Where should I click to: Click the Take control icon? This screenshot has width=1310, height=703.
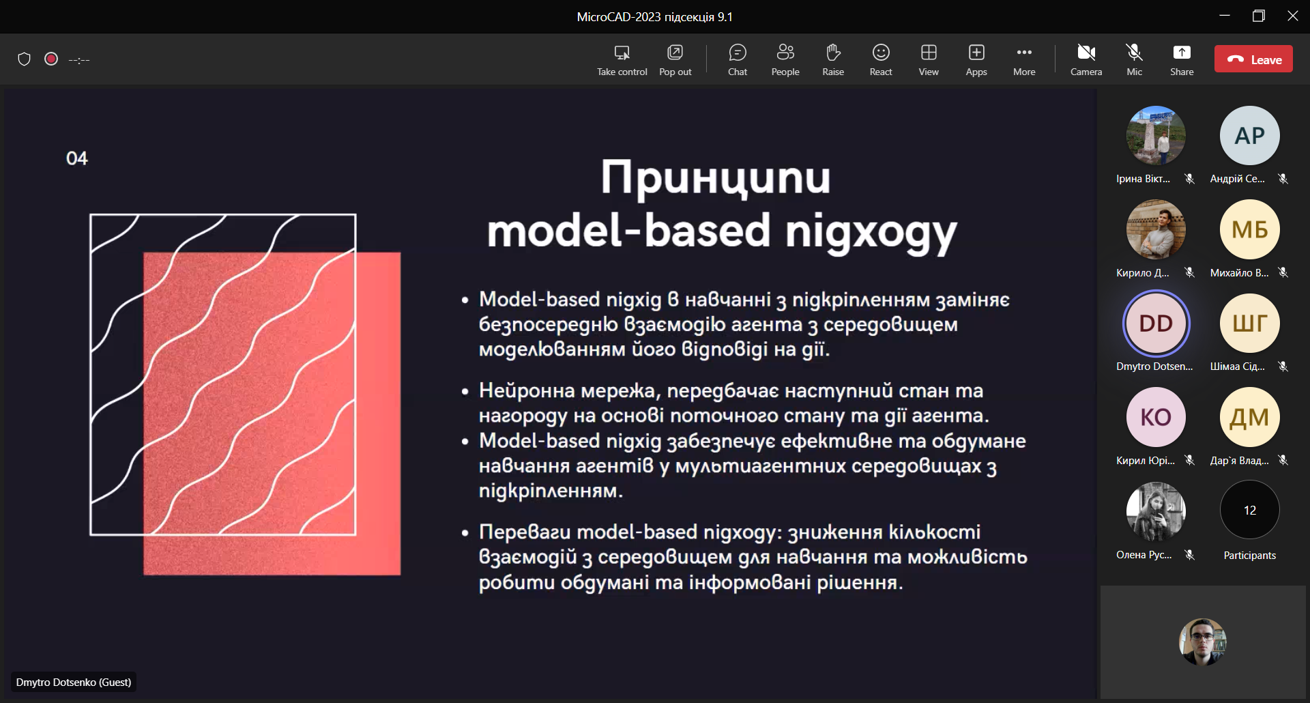(x=622, y=53)
